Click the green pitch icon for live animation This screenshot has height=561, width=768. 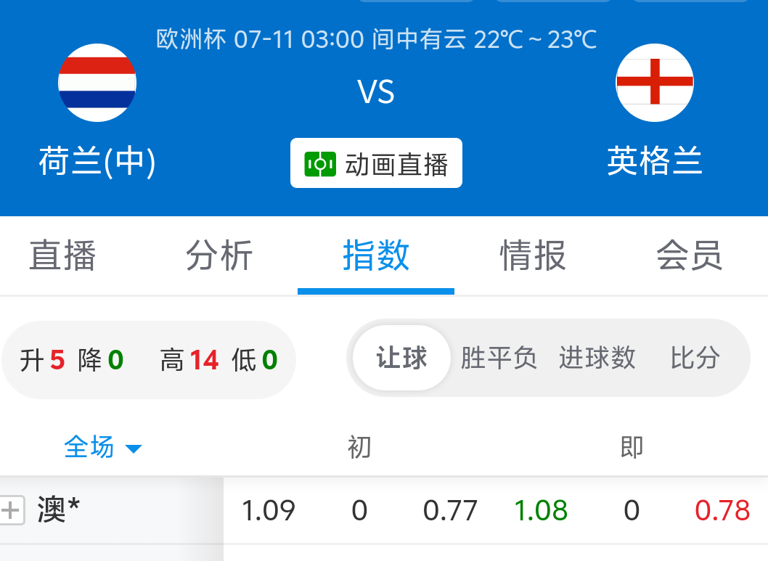(x=320, y=164)
